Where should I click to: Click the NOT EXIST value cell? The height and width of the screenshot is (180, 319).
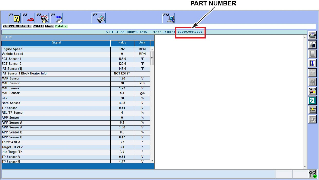click(x=122, y=73)
